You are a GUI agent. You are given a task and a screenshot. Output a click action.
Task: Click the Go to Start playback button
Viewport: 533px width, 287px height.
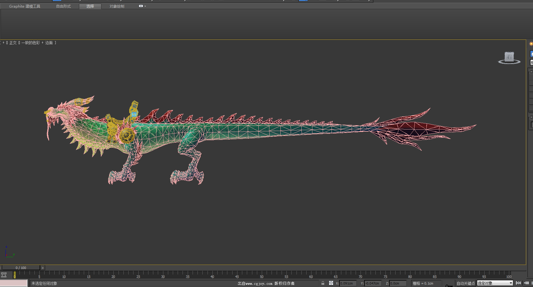[518, 283]
